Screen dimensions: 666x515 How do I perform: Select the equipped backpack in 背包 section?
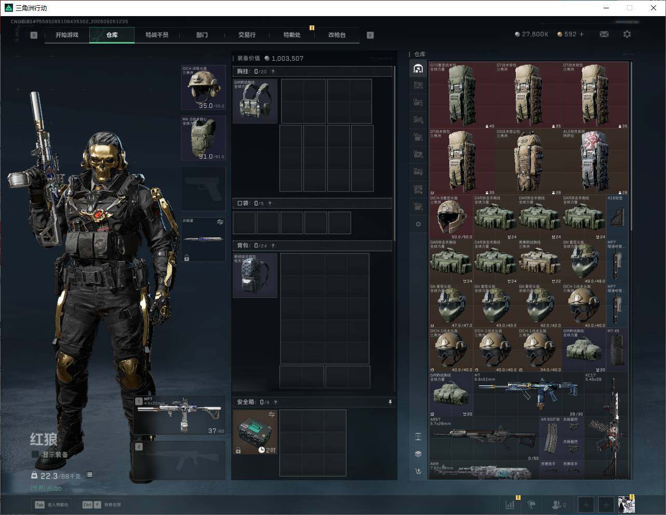[255, 275]
